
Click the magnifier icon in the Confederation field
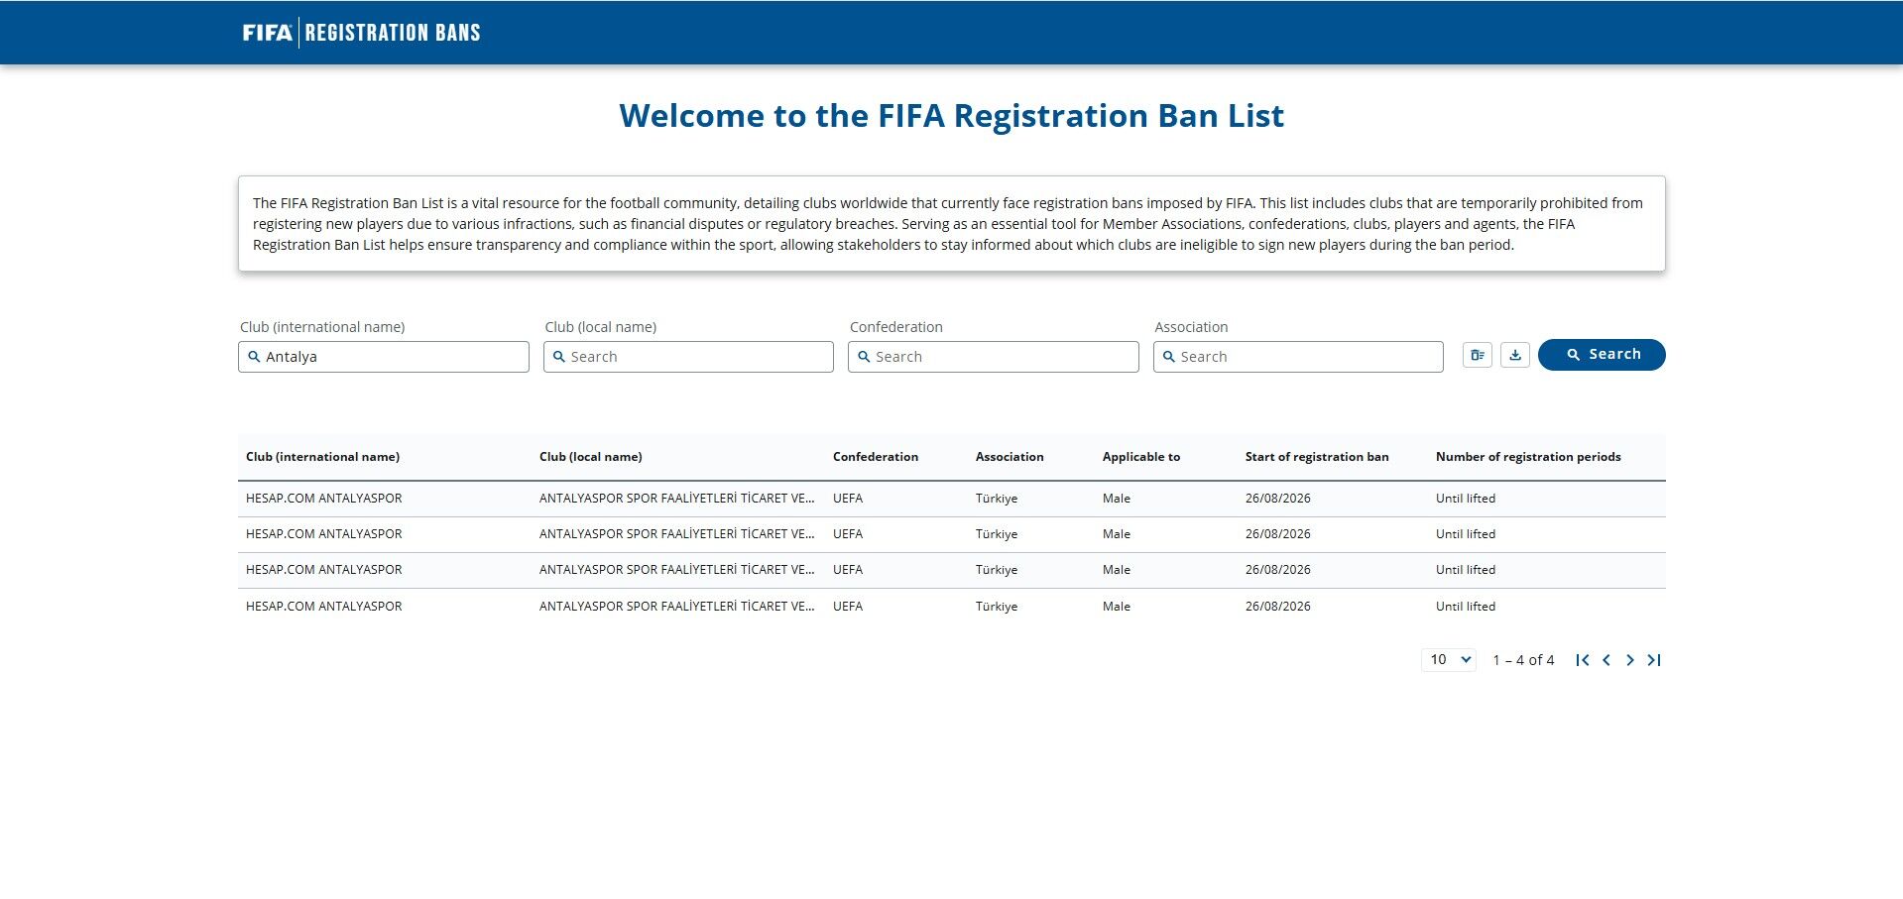pyautogui.click(x=864, y=357)
